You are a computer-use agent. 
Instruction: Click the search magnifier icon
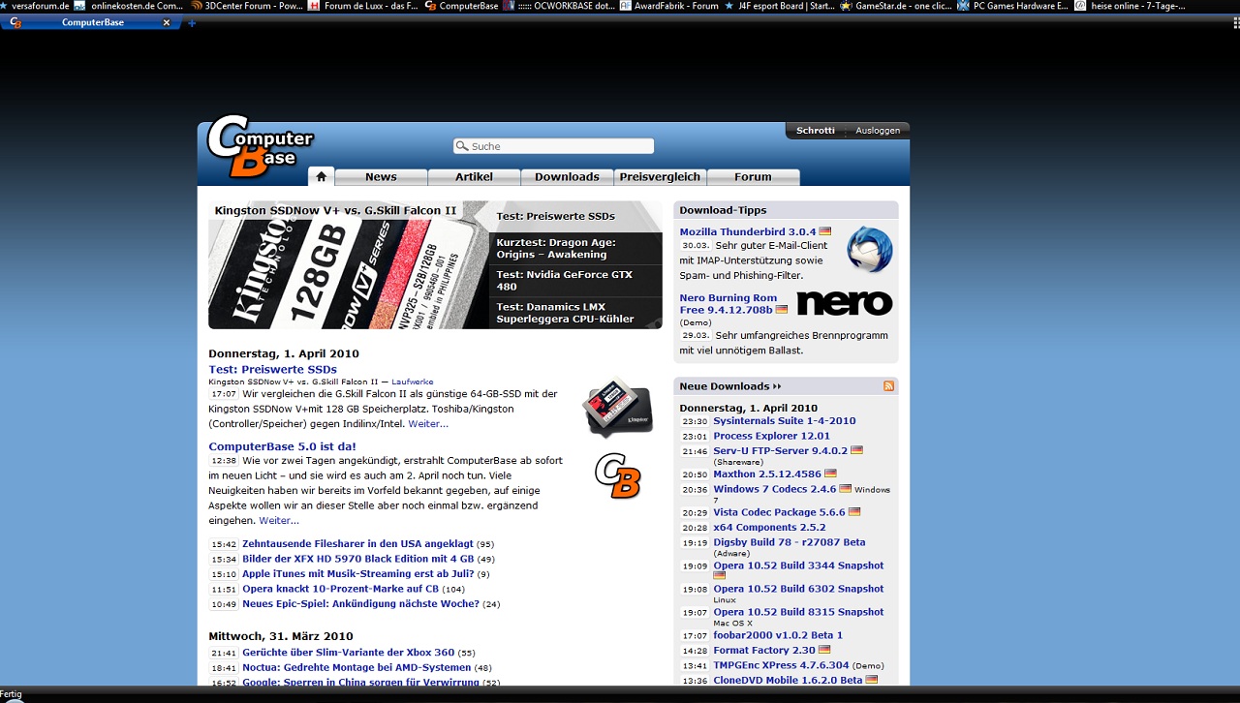coord(462,146)
